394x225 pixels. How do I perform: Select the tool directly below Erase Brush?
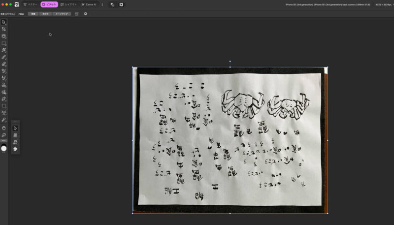pos(4,71)
